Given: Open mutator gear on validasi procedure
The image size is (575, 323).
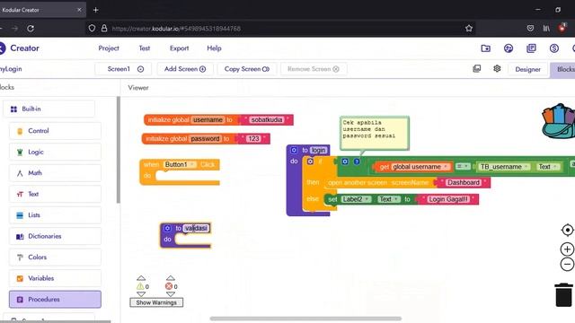Looking at the screenshot, I should coord(167,228).
